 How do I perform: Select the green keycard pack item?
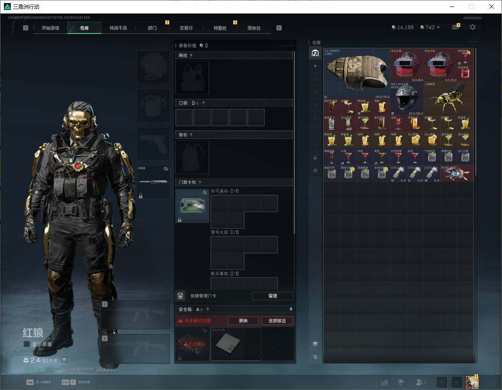pos(192,206)
